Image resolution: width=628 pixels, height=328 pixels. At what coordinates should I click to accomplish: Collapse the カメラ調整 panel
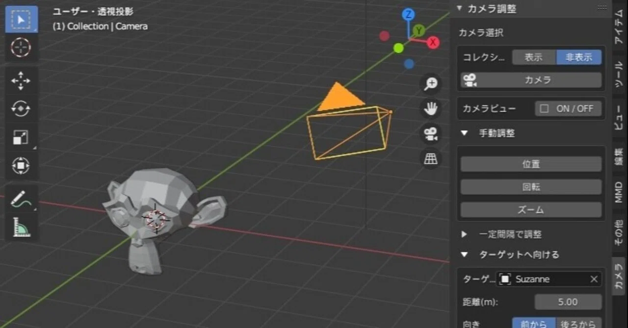click(460, 8)
